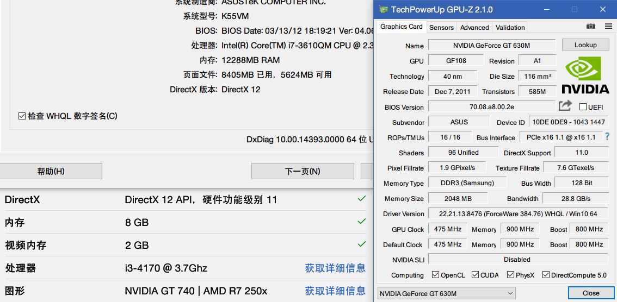617x302 pixels.
Task: Toggle the PhysX checkbox
Action: 510,274
